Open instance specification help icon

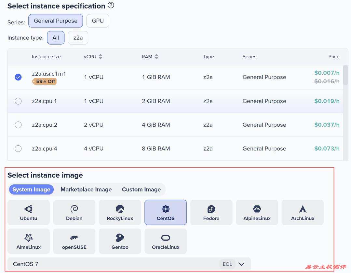111,6
